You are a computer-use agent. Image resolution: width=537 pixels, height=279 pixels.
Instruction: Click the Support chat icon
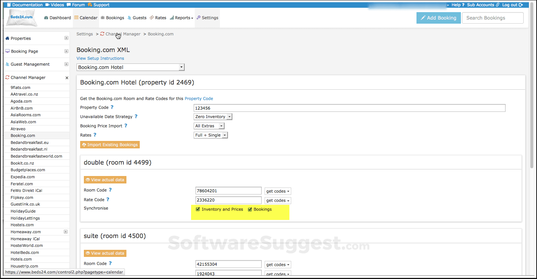click(90, 5)
